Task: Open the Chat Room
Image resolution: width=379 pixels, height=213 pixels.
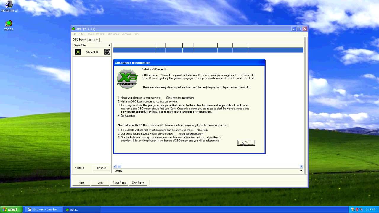Action: point(138,183)
